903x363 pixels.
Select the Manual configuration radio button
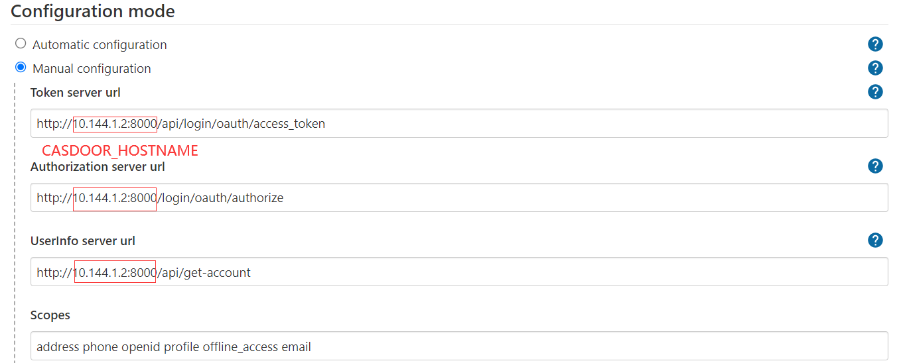(21, 68)
